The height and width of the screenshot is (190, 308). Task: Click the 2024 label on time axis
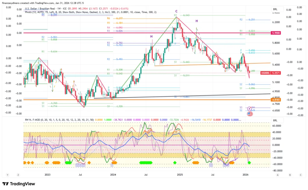113,175
